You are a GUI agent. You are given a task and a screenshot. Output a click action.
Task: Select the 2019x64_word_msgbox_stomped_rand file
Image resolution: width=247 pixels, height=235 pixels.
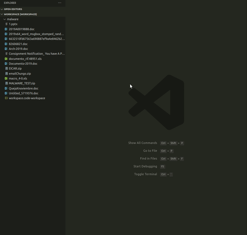point(36,34)
